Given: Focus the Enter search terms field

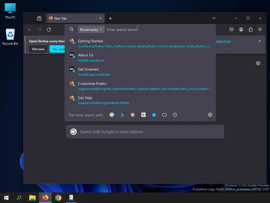Looking at the screenshot, I should (159, 30).
